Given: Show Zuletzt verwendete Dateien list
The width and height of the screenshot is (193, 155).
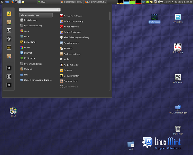Looking at the screenshot, I should (38, 80).
